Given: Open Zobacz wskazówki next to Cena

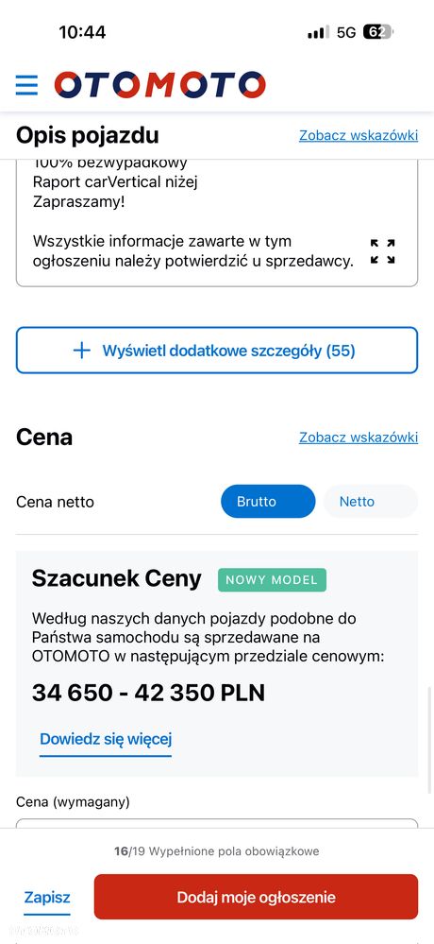Looking at the screenshot, I should click(359, 438).
